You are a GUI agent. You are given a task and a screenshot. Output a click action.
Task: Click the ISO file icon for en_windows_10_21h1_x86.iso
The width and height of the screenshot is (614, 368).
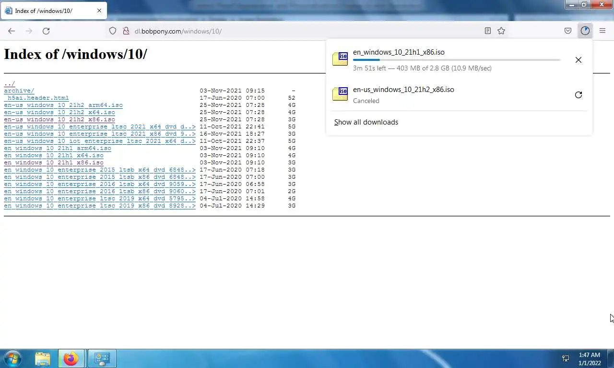coord(340,59)
